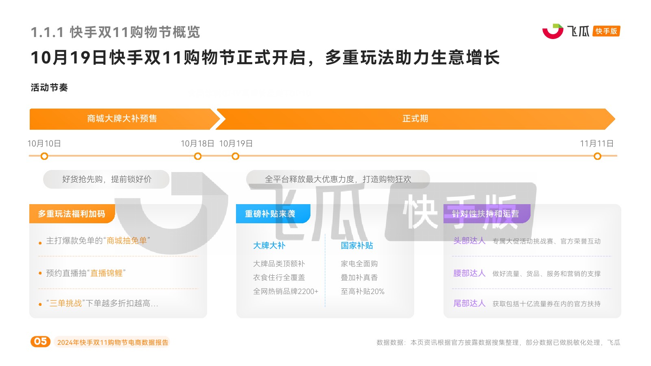Click the 腰部达人 label
Screen dimensions: 651x366
click(470, 273)
